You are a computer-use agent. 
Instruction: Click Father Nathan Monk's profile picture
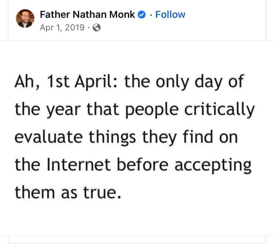[25, 18]
